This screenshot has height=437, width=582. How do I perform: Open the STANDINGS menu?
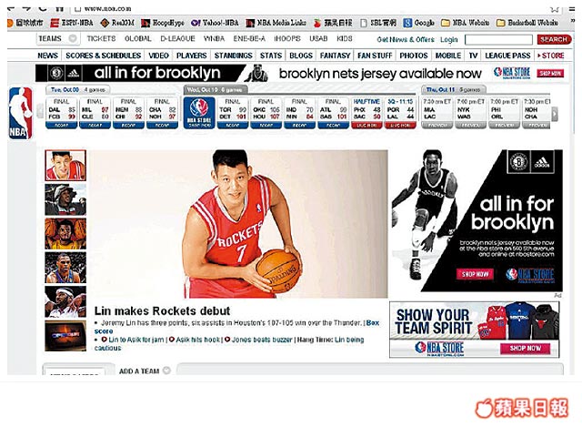click(234, 56)
